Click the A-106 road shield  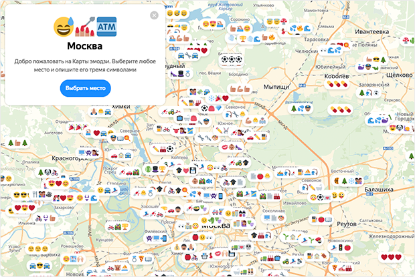68,233
